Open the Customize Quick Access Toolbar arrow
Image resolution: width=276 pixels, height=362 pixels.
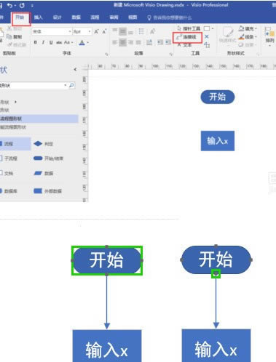[x=32, y=5]
